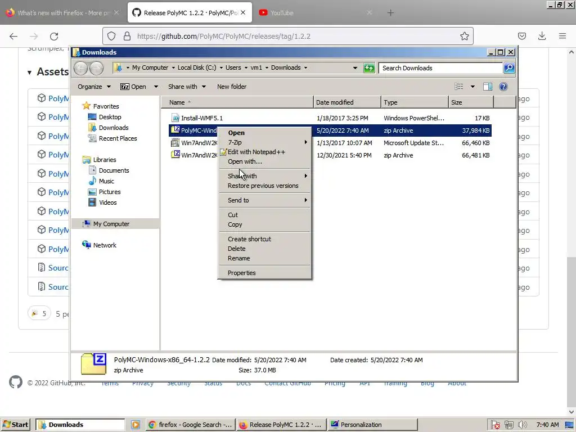This screenshot has height=432, width=576.
Task: Open the Share with toolbar dropdown
Action: (187, 87)
